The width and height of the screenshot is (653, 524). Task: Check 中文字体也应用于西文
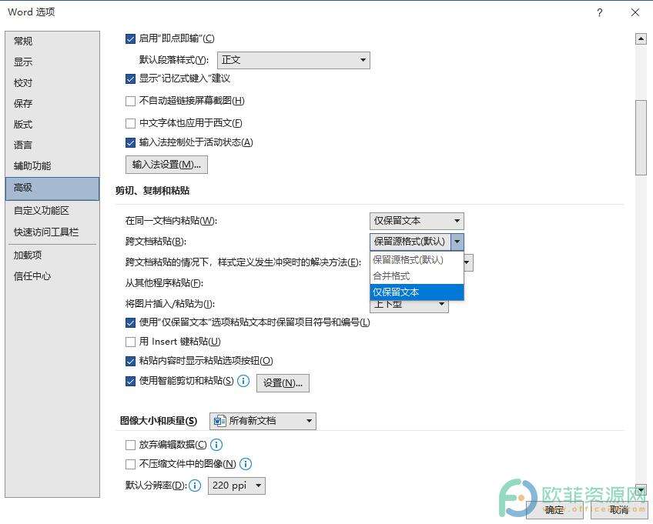(x=128, y=122)
